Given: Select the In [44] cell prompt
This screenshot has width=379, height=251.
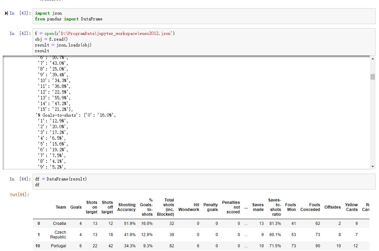Looking at the screenshot, I should 20,179.
